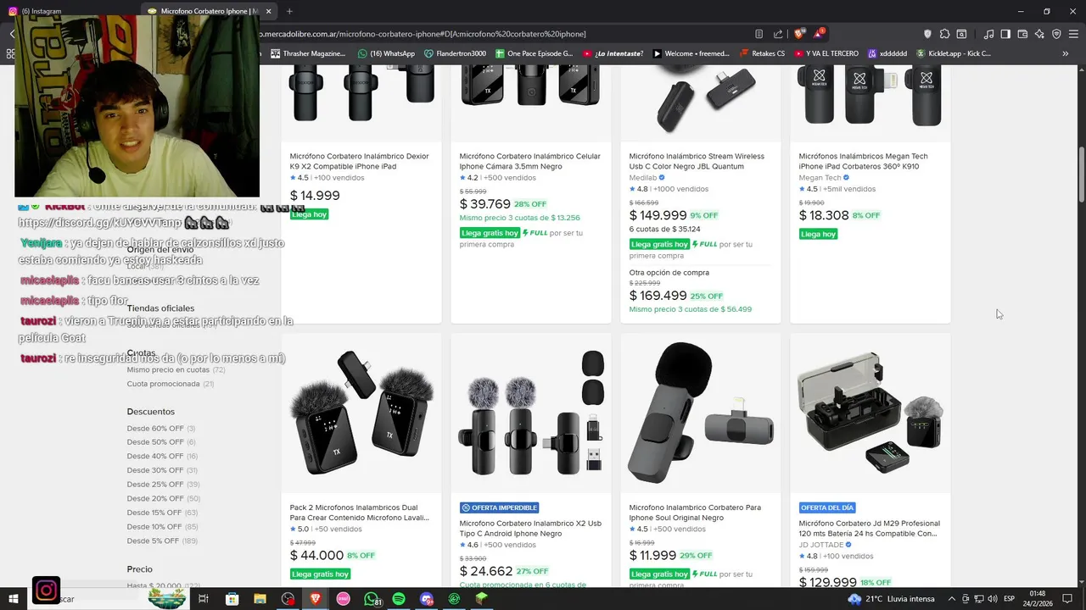Image resolution: width=1086 pixels, height=610 pixels.
Task: Filter discounts Desde 25% OFF
Action: coord(164,485)
